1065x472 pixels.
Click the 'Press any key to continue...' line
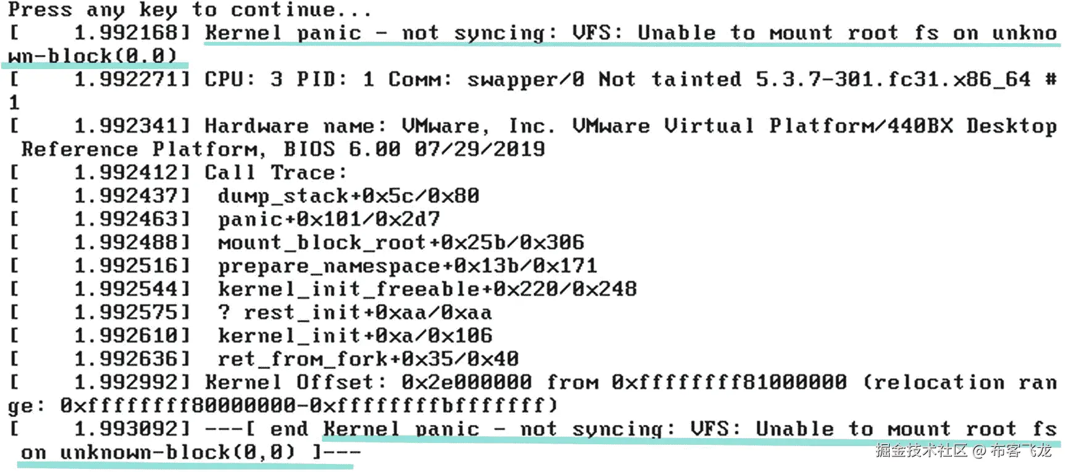[190, 10]
